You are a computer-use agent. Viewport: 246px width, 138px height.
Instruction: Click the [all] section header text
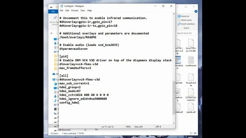[64, 76]
